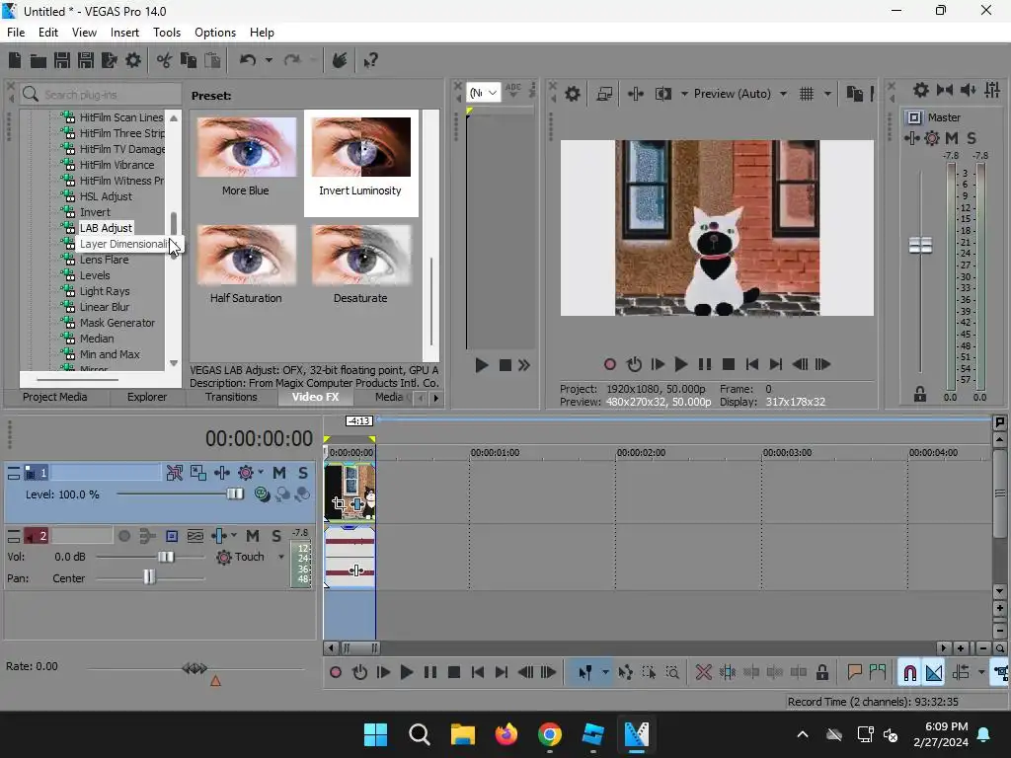Switch to the Transitions tab

231,397
